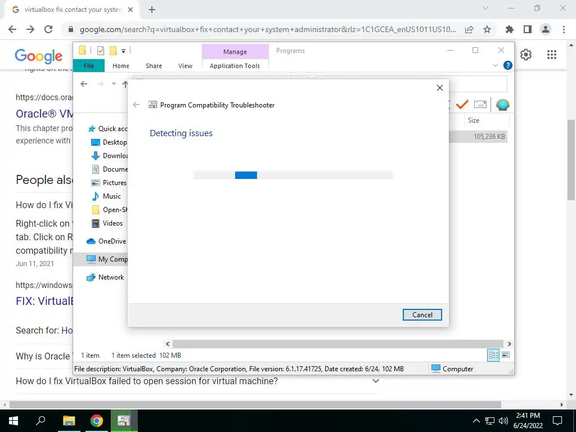Open Explorer recent locations dropdown
The width and height of the screenshot is (576, 432).
pos(114,84)
